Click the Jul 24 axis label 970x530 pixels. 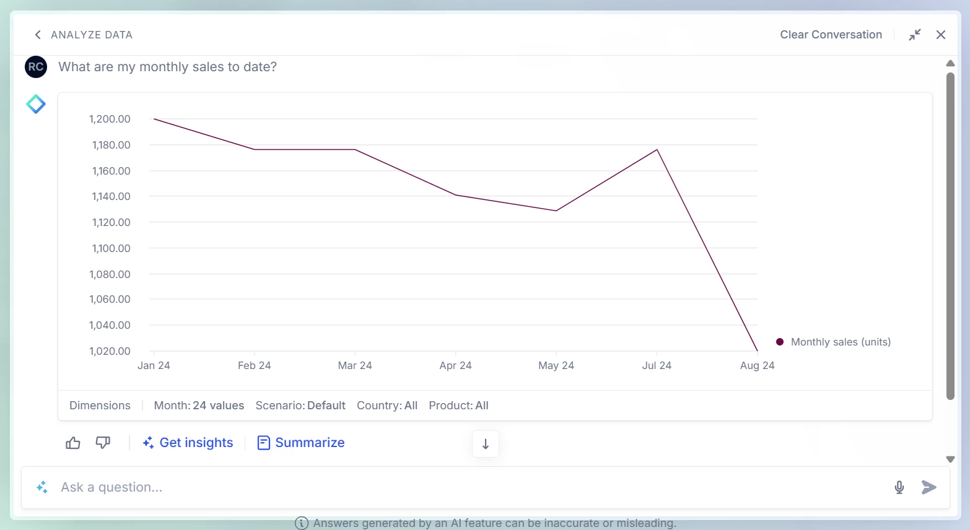(x=657, y=365)
